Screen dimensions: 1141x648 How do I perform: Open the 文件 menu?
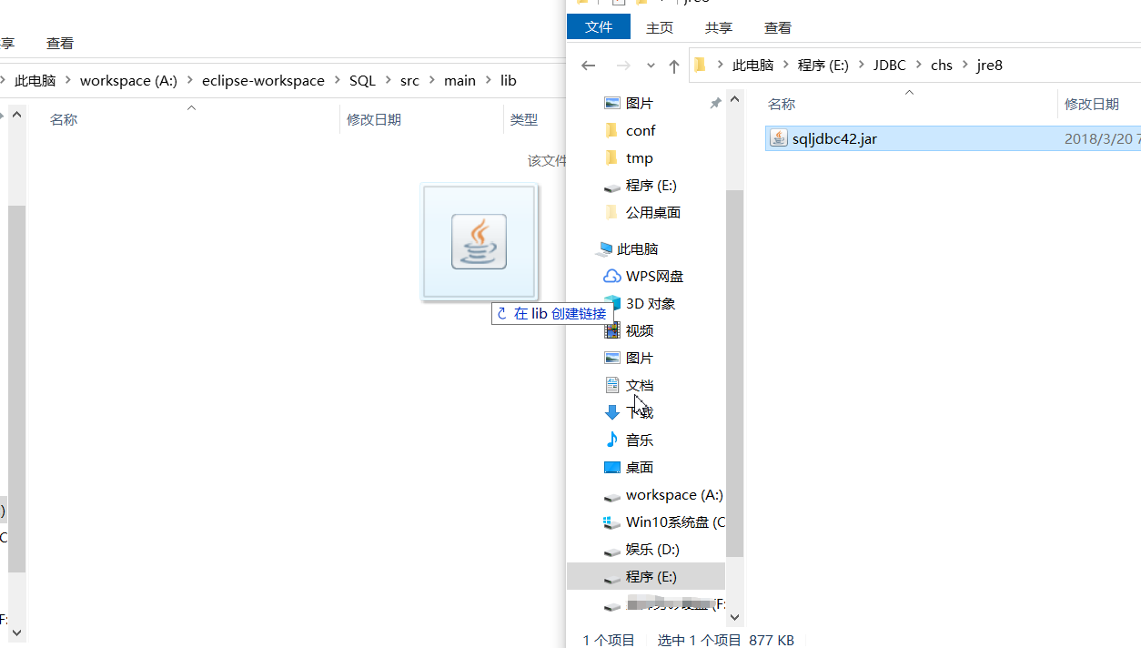599,26
